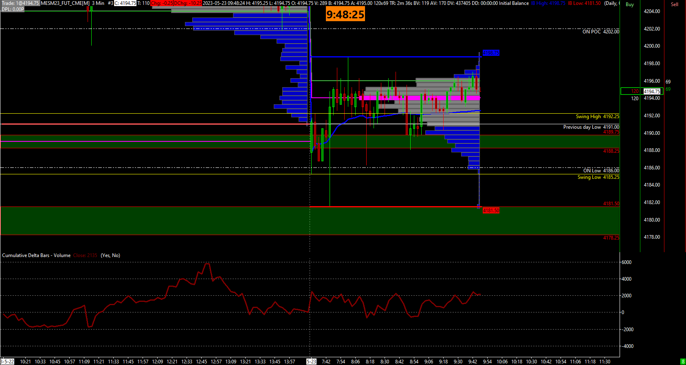Screen dimensions: 686x365
Task: Click the 12:45 time axis label
Action: (x=201, y=361)
